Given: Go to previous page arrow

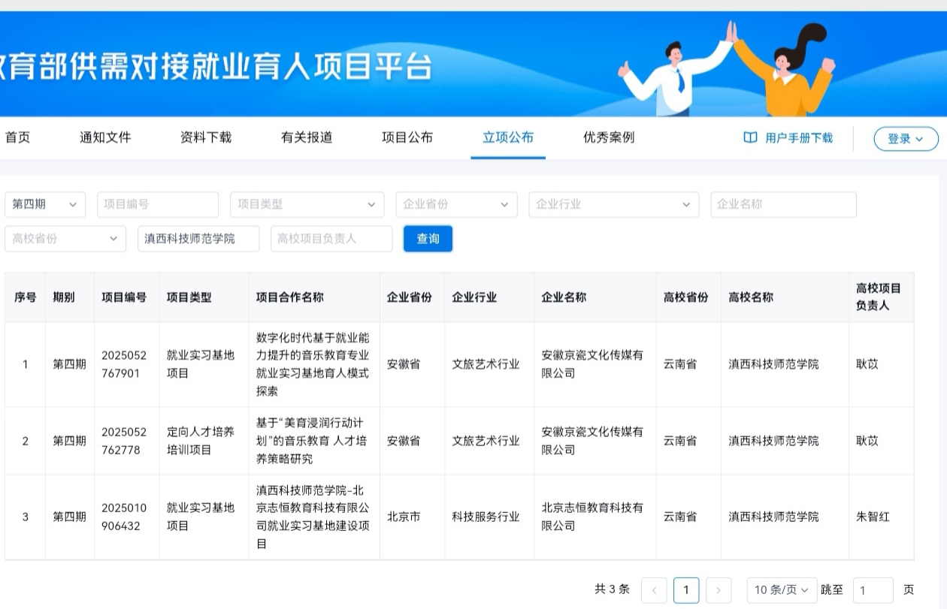Looking at the screenshot, I should point(654,590).
